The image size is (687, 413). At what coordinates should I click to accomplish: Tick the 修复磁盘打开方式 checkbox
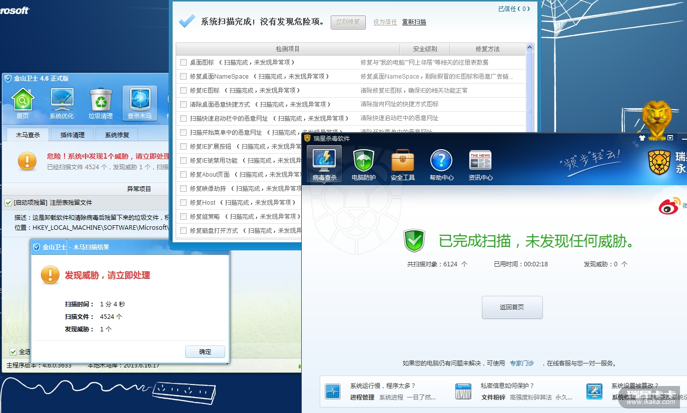184,231
